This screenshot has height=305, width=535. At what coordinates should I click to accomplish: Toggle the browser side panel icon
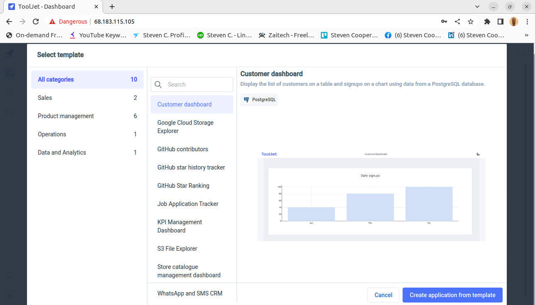tap(501, 22)
